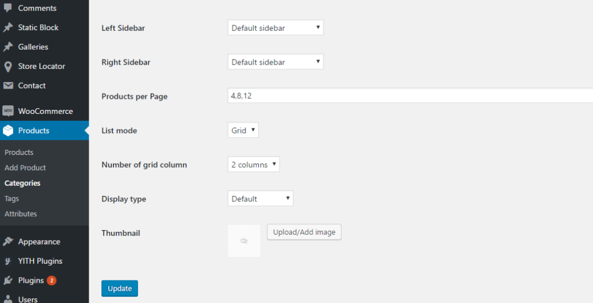
Task: Click the WooCommerce logo icon
Action: [8, 111]
